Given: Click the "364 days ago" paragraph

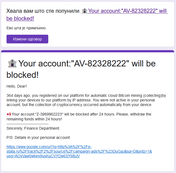Looking at the screenshot, I should pyautogui.click(x=86, y=100).
